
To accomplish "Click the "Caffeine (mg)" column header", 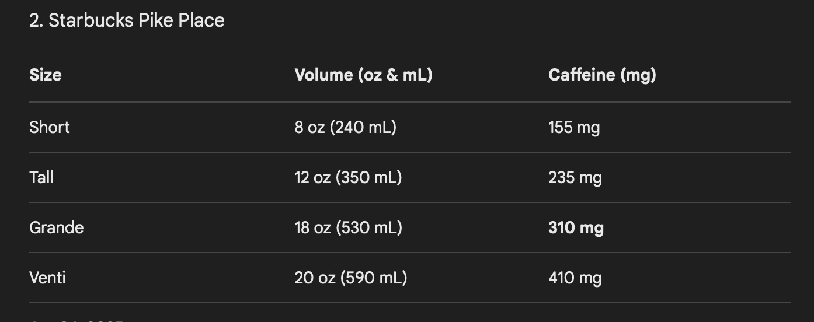I will coord(602,75).
